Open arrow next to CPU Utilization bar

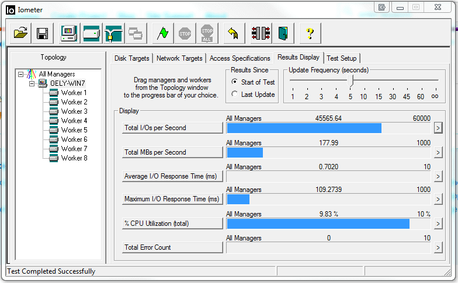point(438,223)
